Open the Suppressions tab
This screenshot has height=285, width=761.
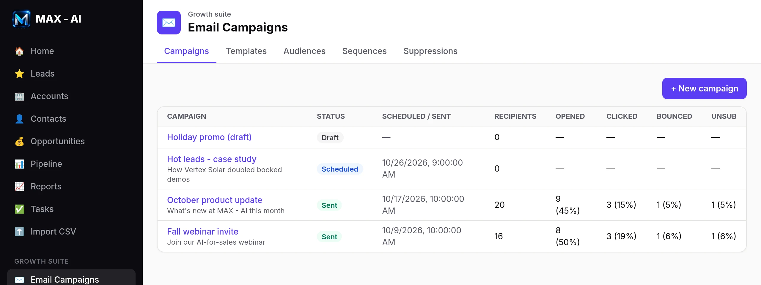point(430,51)
